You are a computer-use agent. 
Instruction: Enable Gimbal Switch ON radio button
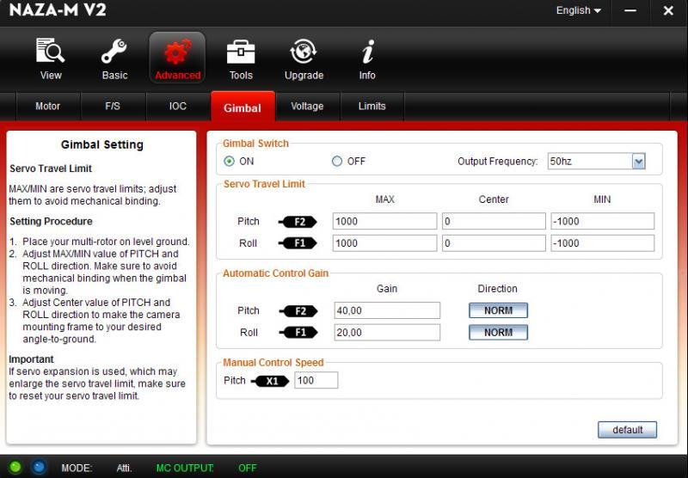tap(230, 161)
